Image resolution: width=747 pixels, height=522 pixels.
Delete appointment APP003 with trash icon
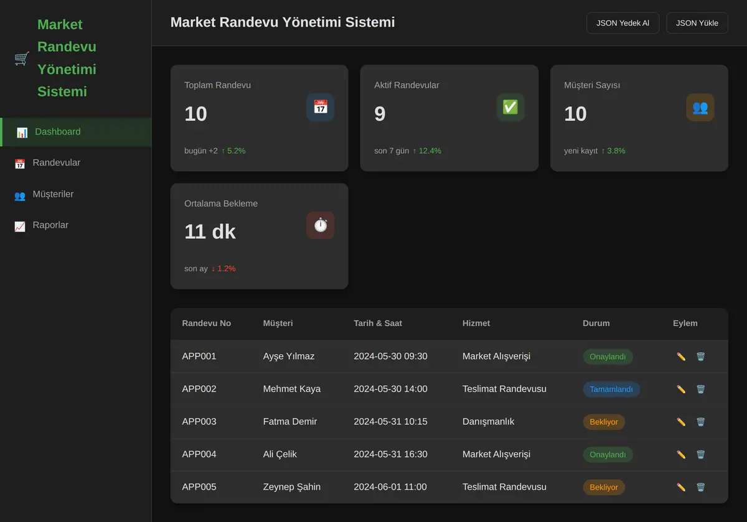(700, 422)
